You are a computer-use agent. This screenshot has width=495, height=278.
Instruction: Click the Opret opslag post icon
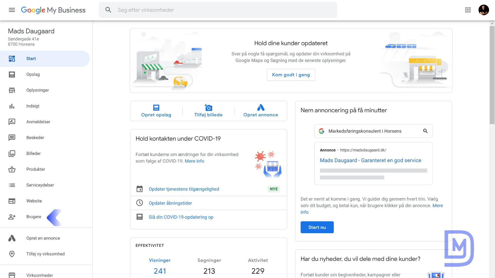pos(156,108)
